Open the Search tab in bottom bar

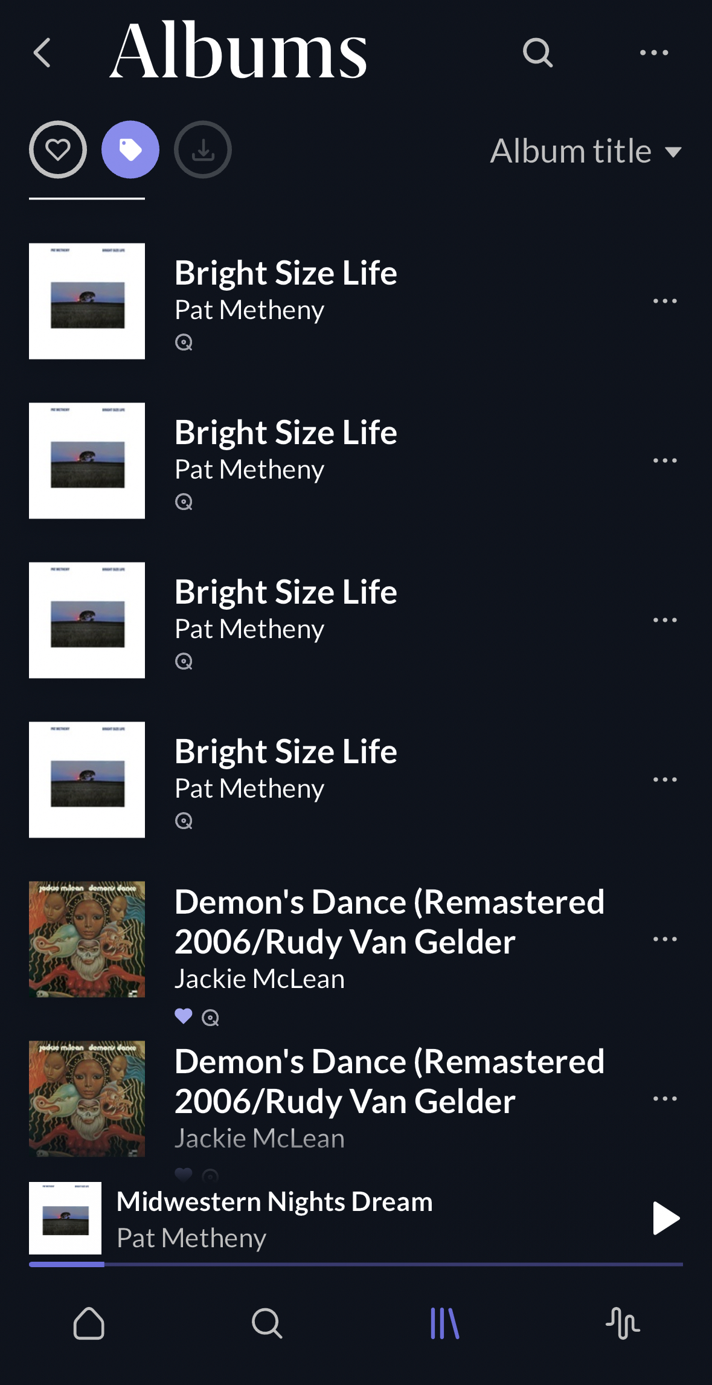pos(267,1323)
